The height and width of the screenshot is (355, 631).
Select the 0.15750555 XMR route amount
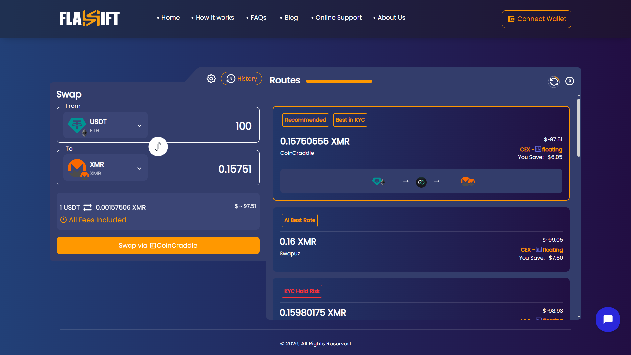click(x=315, y=141)
